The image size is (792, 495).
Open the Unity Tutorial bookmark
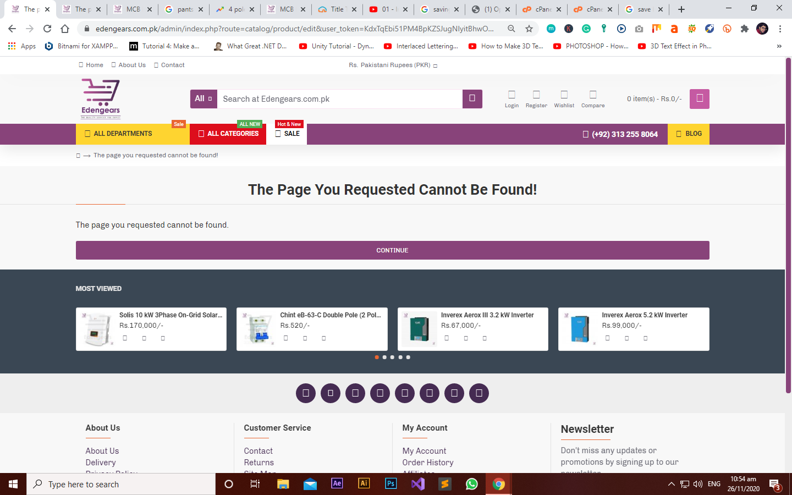pos(337,46)
